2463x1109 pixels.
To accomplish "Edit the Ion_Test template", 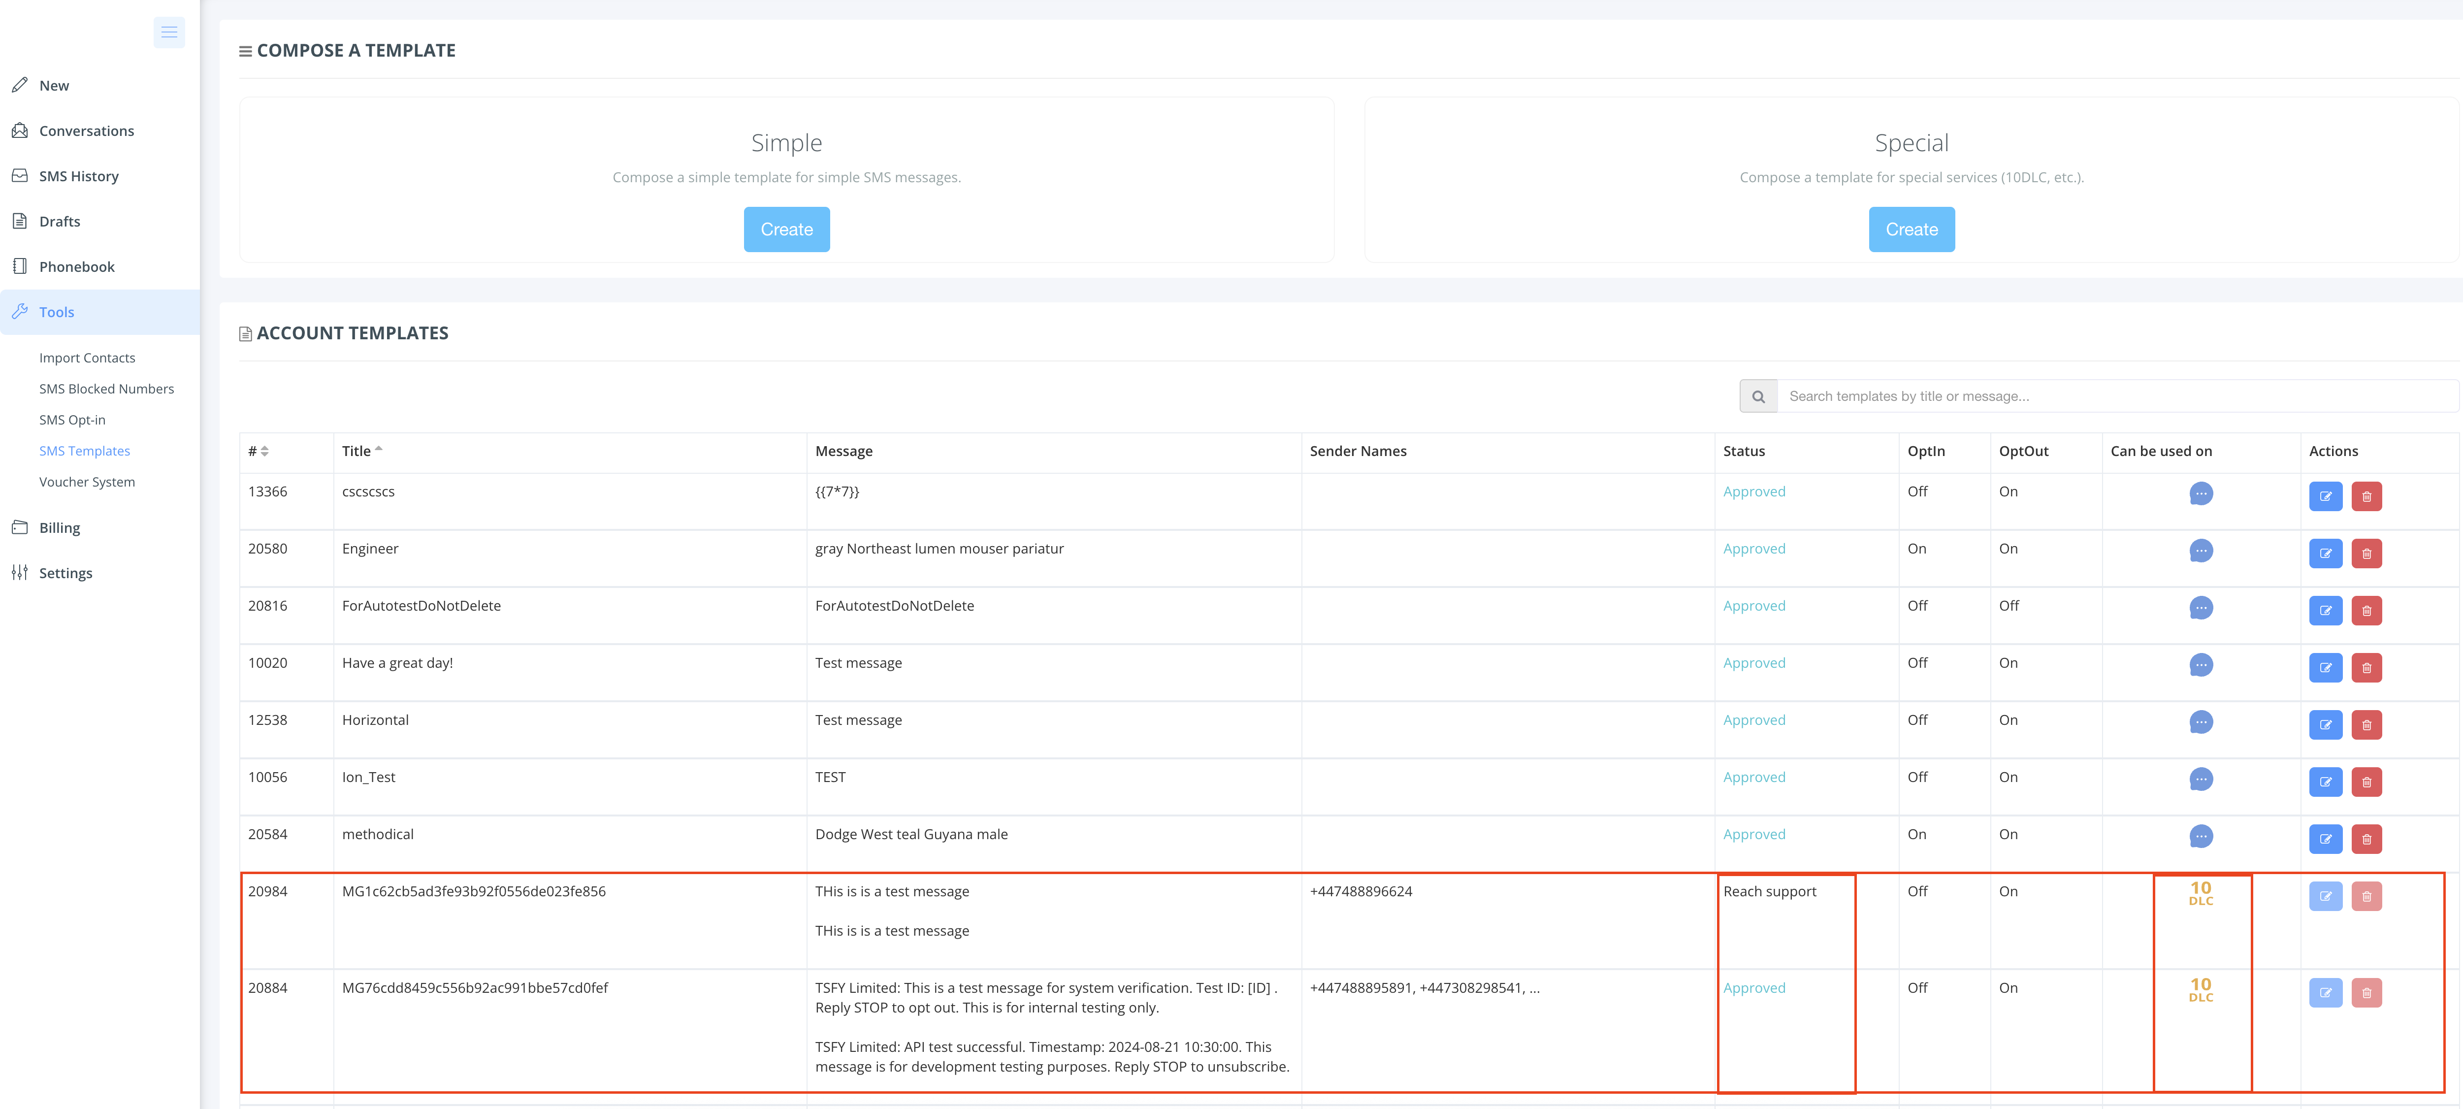I will 2325,782.
